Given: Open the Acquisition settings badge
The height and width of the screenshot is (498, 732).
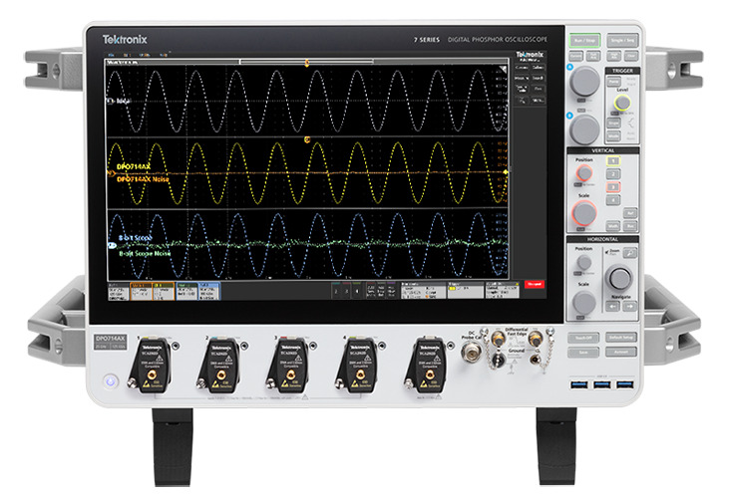Looking at the screenshot, I should pos(502,291).
